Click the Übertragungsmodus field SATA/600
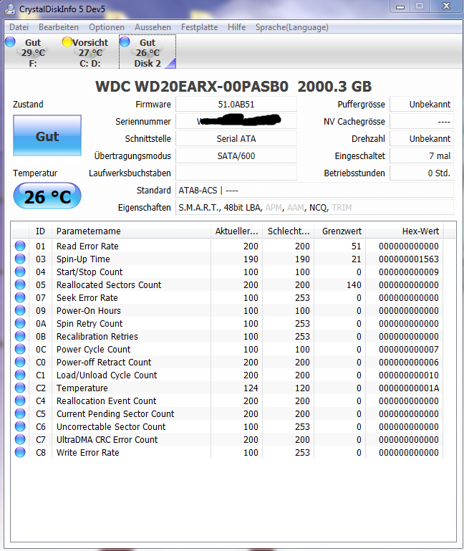464x551 pixels. click(x=236, y=156)
